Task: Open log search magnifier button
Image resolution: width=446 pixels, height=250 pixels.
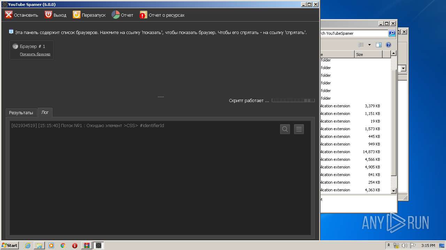Action: [285, 129]
